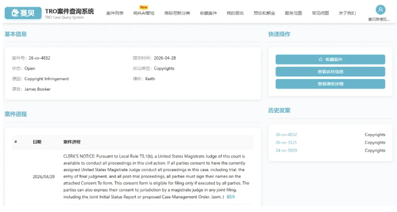Click 查看律所详情 button
Screen dimensions: 397x212
tap(330, 84)
